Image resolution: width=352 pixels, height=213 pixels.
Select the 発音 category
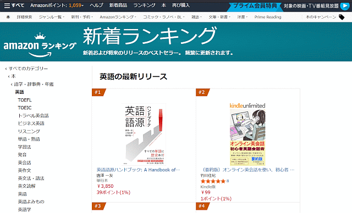click(x=22, y=155)
